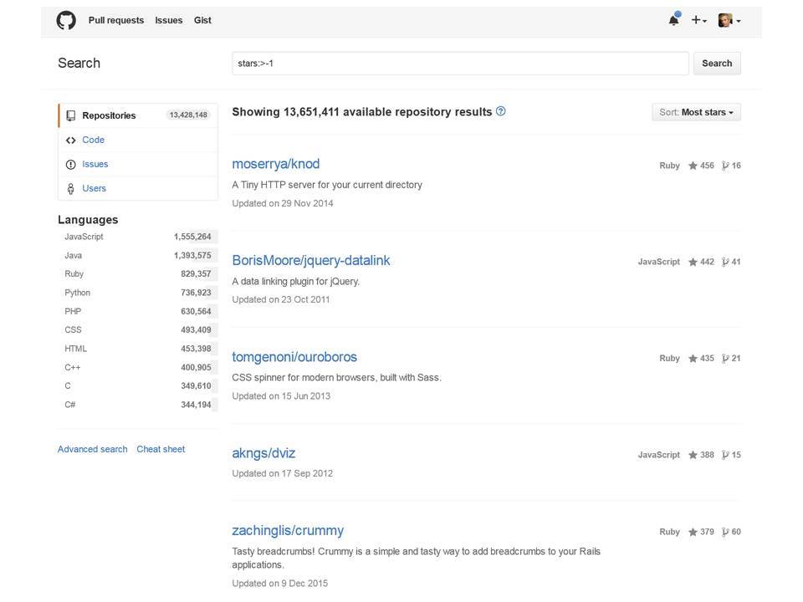This screenshot has width=803, height=602.
Task: Click 'Updated on 29 Nov 2014' text
Action: pyautogui.click(x=282, y=203)
